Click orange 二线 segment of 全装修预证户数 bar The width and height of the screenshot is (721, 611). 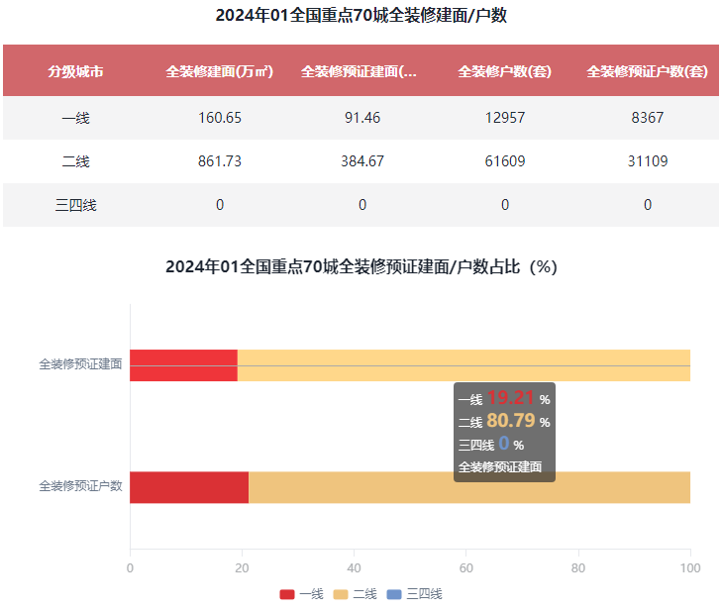(x=465, y=487)
